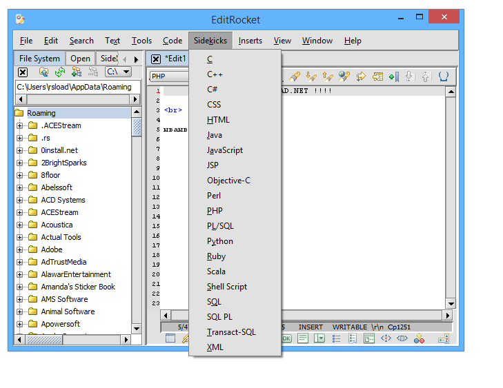Click the blue arrows with red center icon

tap(386, 338)
